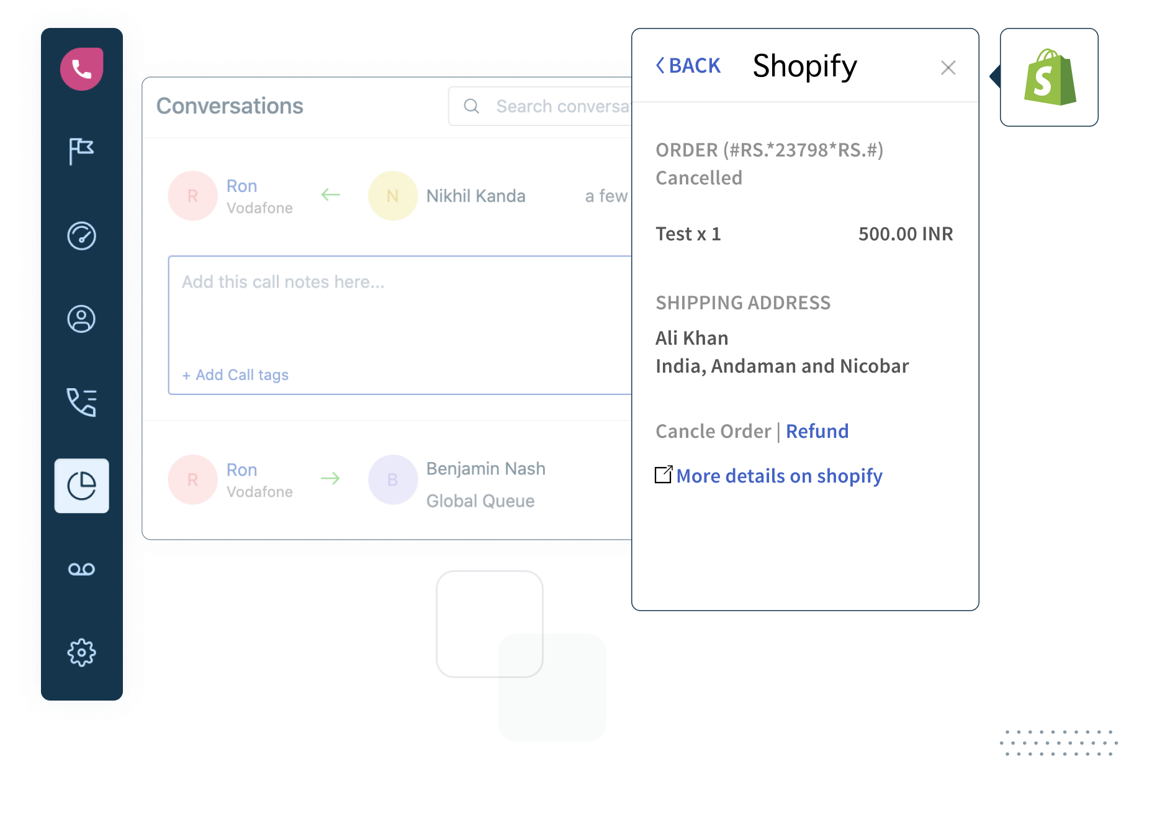Screen dimensions: 1175x831
Task: View call logs via the phone-list icon
Action: [x=81, y=402]
